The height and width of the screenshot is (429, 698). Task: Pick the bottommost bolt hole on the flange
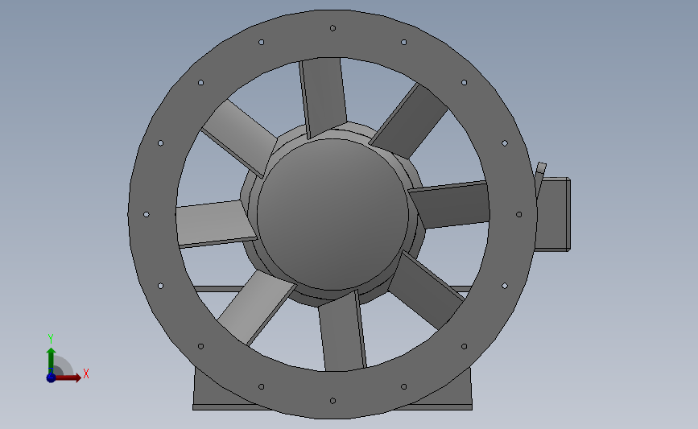point(332,401)
